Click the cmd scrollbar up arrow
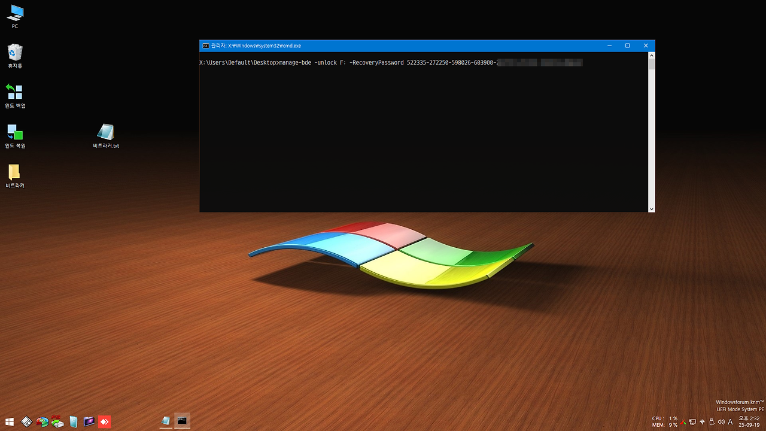 coord(652,54)
